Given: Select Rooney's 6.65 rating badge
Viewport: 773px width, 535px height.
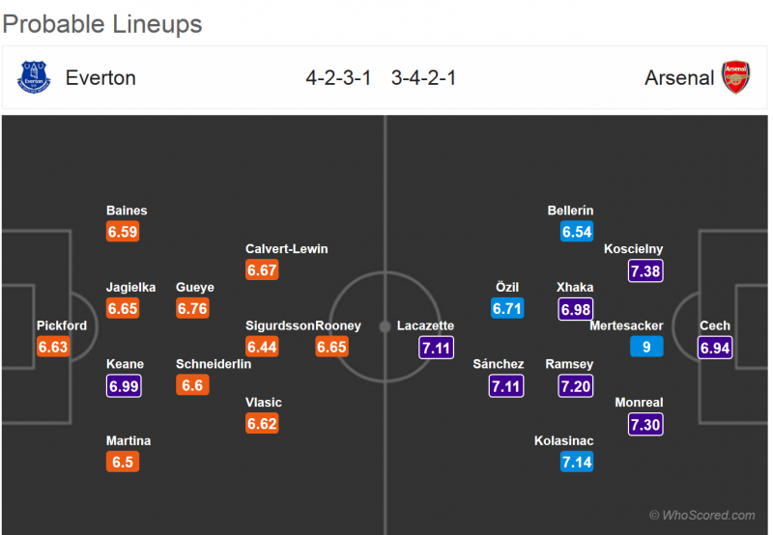Looking at the screenshot, I should click(x=331, y=347).
